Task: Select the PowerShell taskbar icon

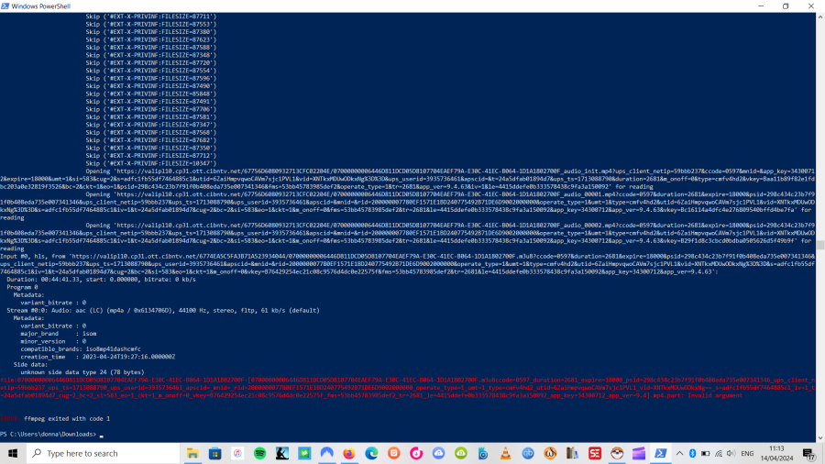Action: [x=661, y=453]
